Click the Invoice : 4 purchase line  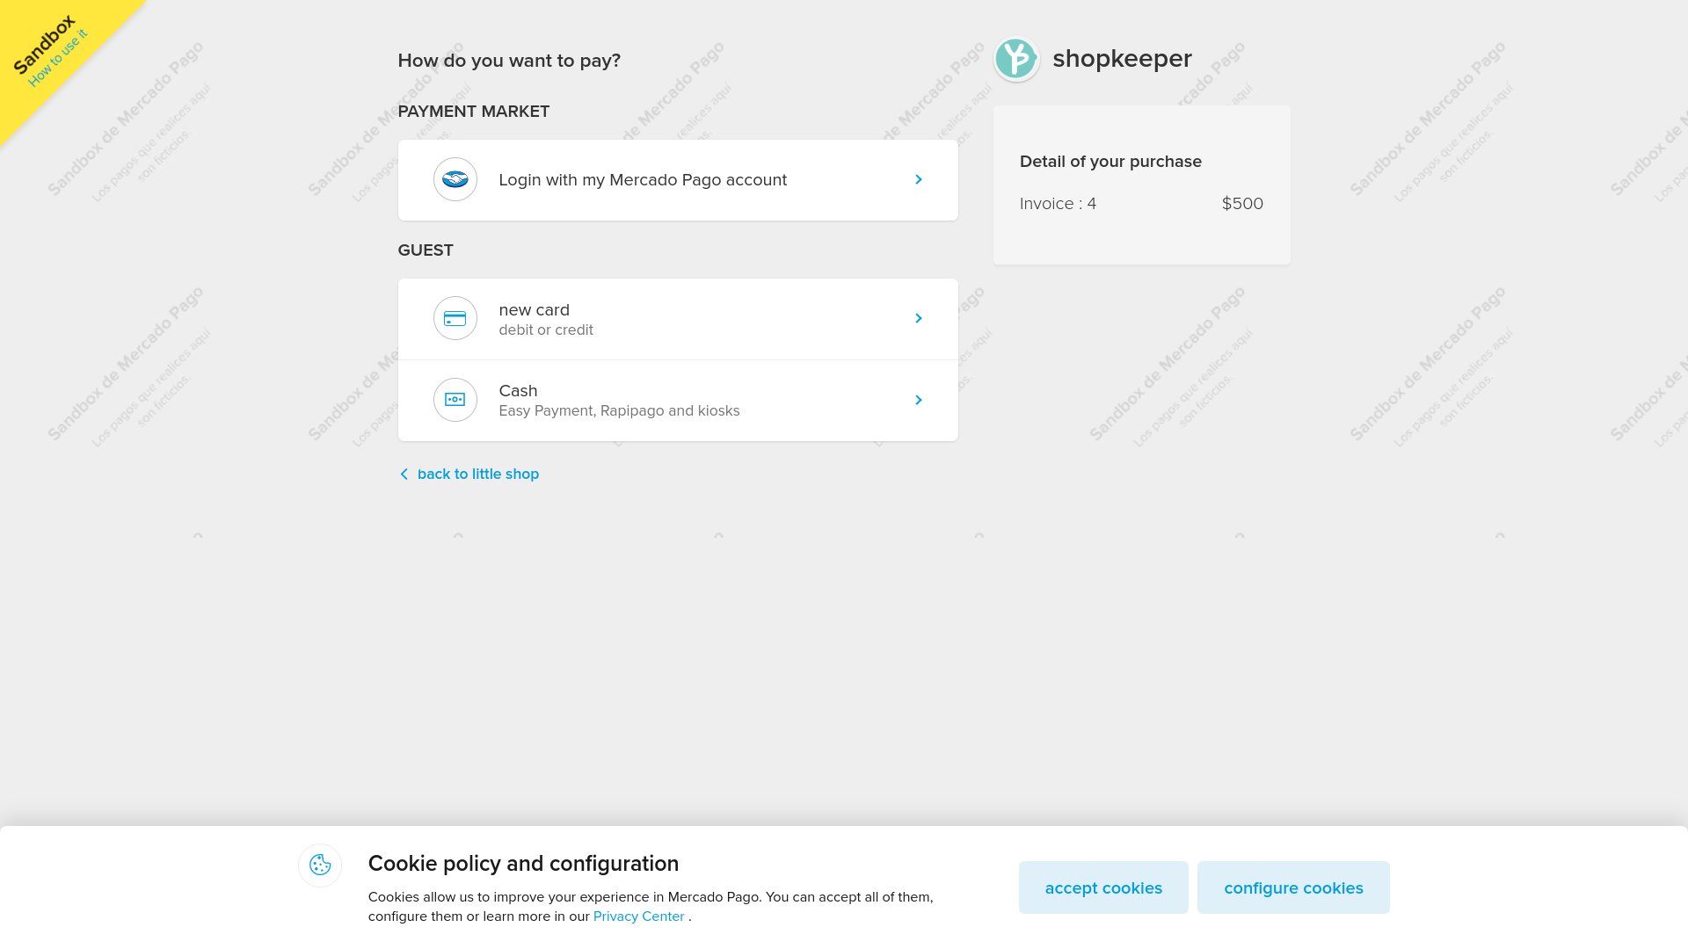[x=1058, y=204]
